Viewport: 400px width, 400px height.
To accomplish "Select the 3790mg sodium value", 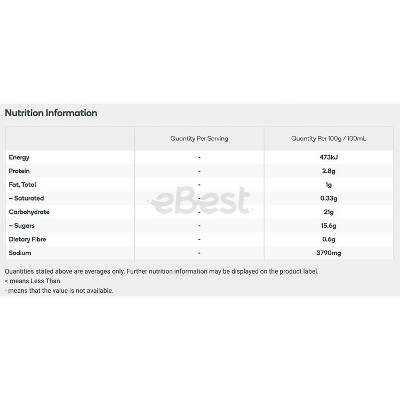I will pyautogui.click(x=329, y=253).
